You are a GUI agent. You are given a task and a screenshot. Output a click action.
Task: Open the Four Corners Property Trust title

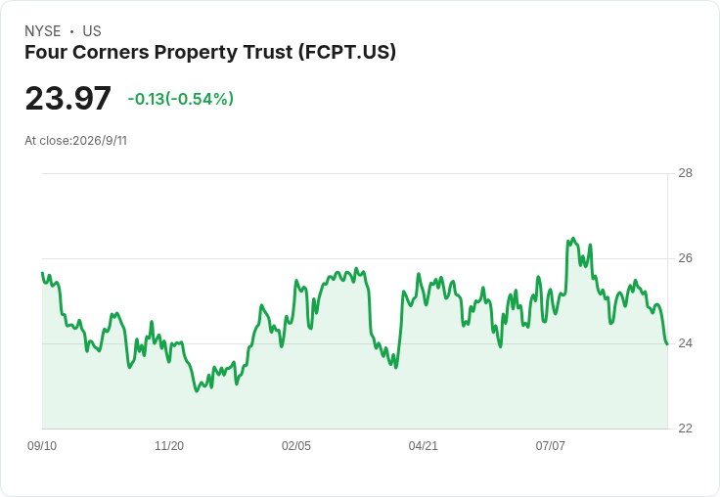click(210, 52)
